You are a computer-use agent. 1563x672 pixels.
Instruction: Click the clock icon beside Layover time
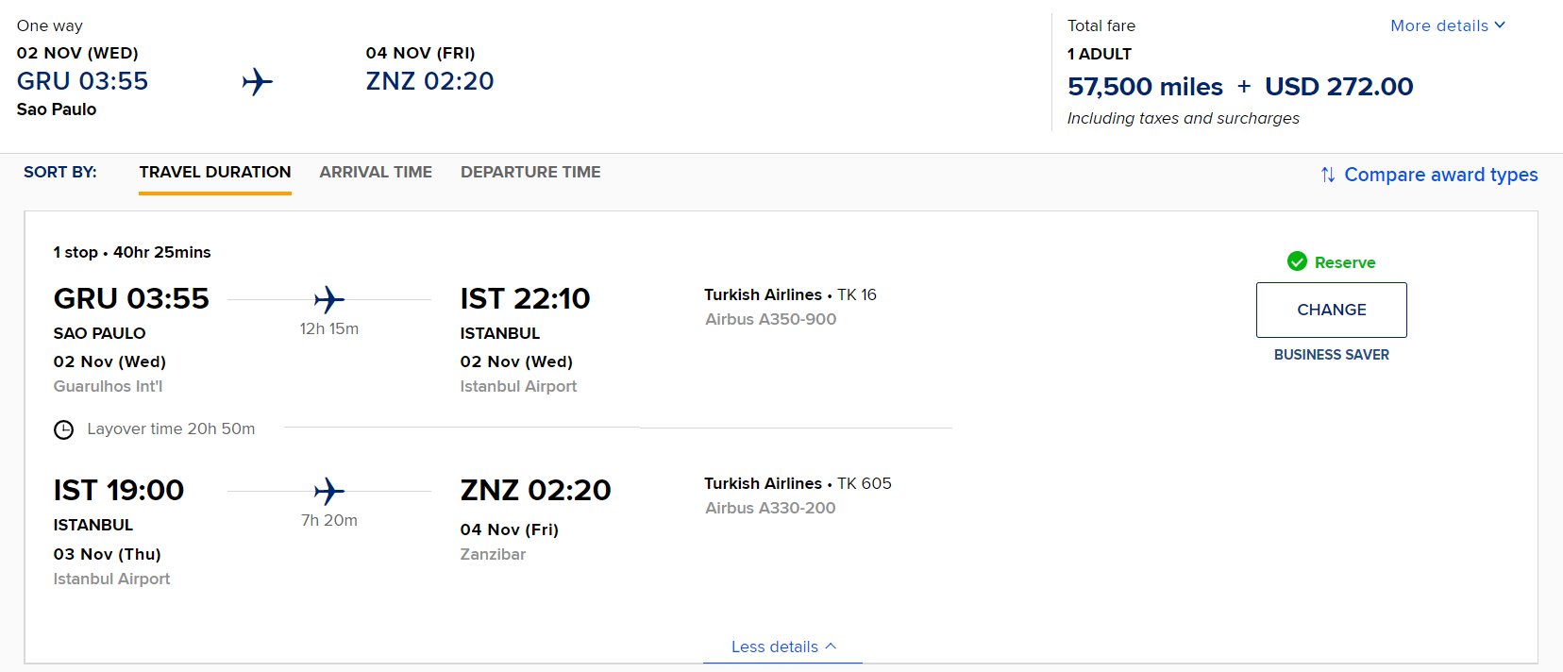[x=63, y=429]
